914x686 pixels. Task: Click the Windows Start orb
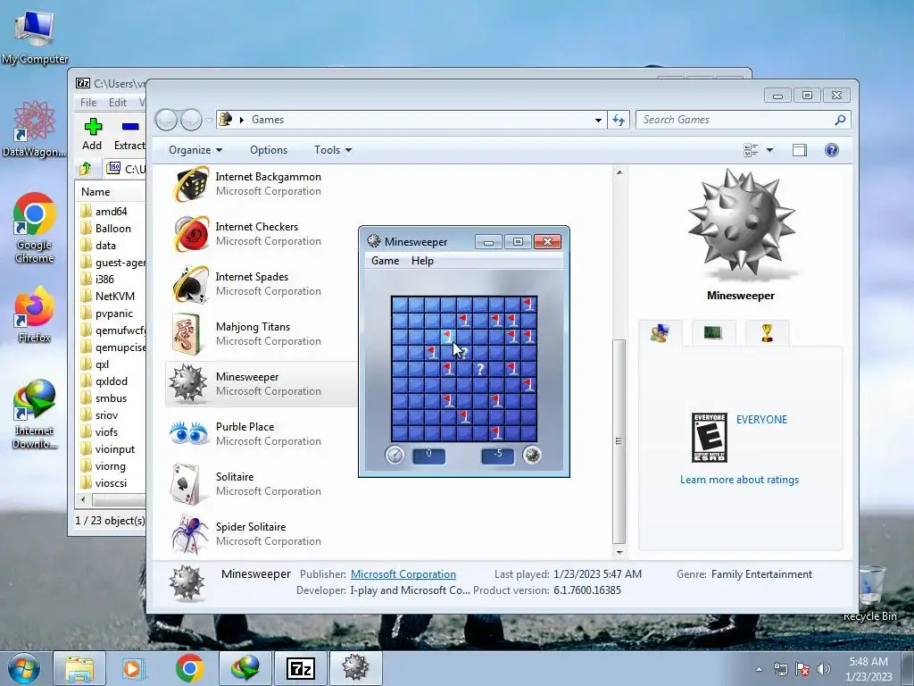(x=23, y=668)
